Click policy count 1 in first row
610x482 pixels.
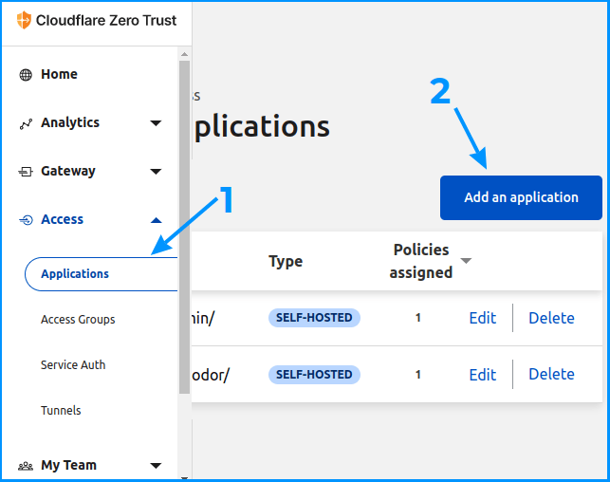(x=417, y=318)
